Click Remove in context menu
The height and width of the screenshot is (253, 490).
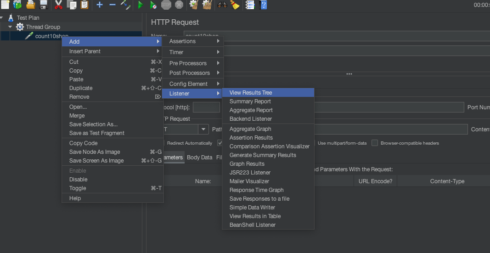pos(113,97)
